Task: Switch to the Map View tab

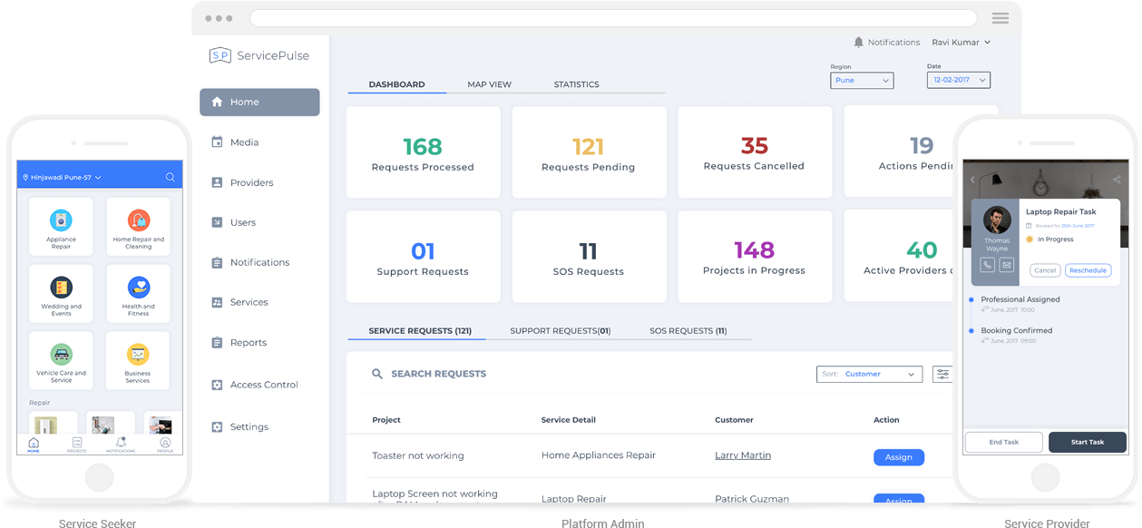Action: [489, 84]
